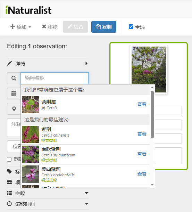Click the list icon beside 字段
The width and height of the screenshot is (192, 212).
9,193
